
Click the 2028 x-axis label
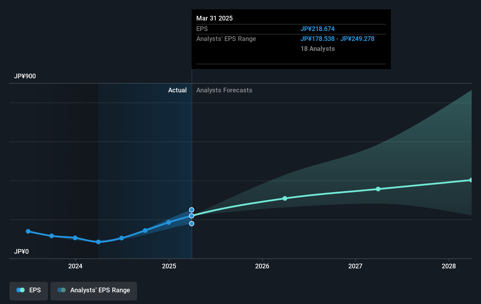[449, 266]
